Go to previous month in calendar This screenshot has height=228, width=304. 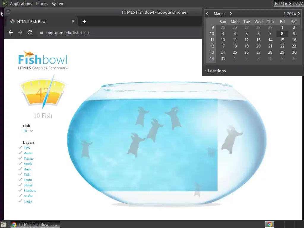point(207,14)
